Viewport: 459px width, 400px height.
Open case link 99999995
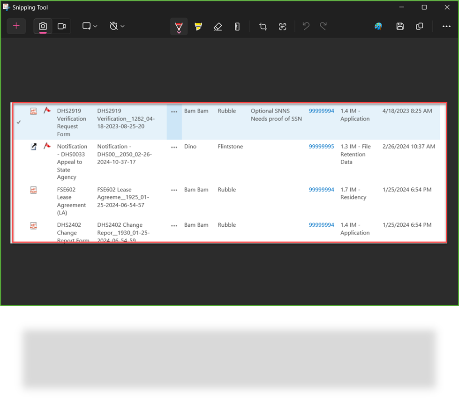321,146
